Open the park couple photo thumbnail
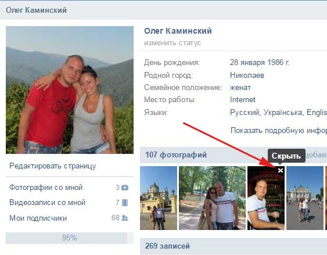This screenshot has height=255, width=327. (213, 198)
